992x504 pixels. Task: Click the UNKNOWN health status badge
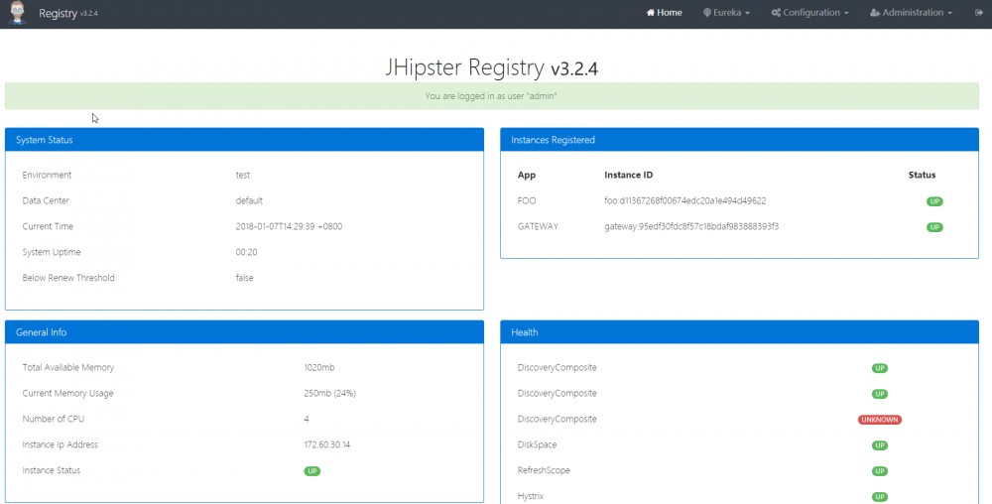(x=879, y=420)
